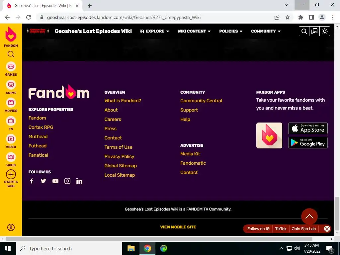Open the What is Fandom? link
This screenshot has height=255, width=340.
[x=123, y=101]
